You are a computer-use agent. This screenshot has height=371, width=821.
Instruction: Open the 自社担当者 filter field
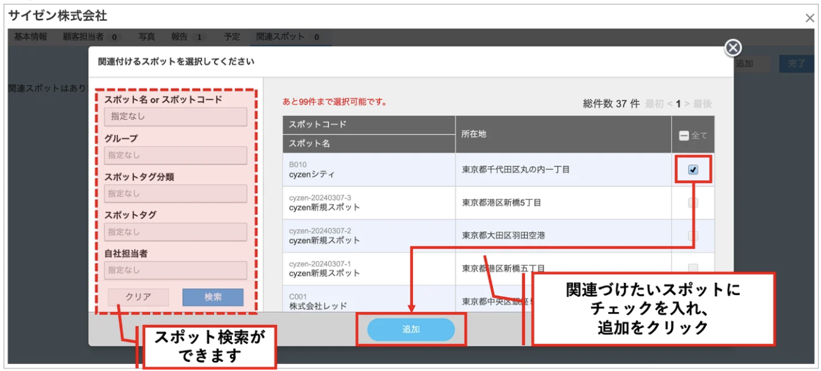(175, 270)
